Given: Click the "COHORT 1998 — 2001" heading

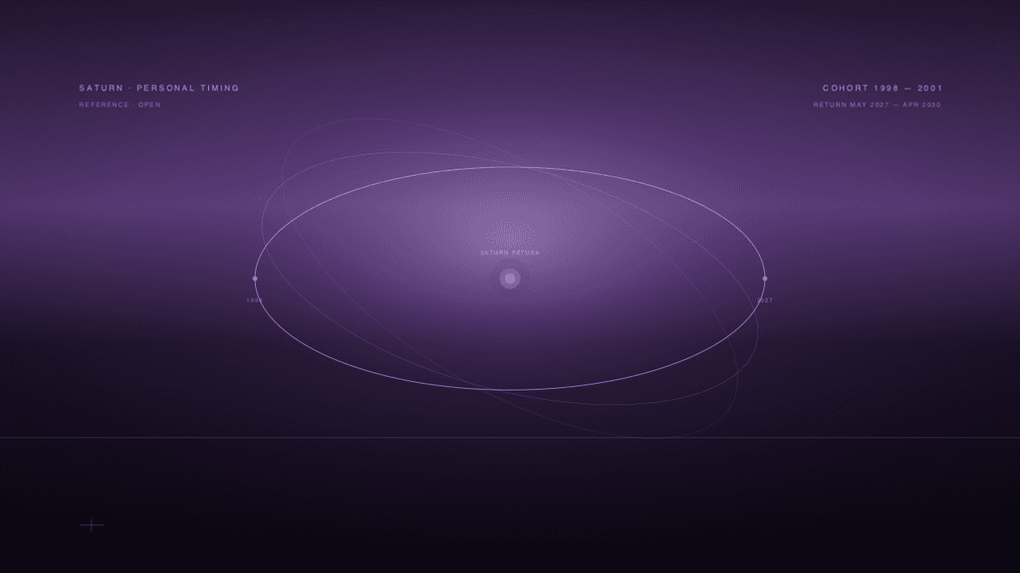Looking at the screenshot, I should pyautogui.click(x=883, y=88).
